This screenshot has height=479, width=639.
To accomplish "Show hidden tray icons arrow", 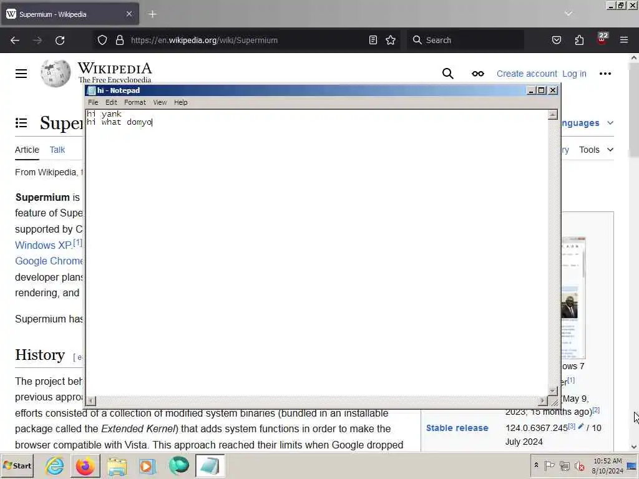I will [536, 465].
